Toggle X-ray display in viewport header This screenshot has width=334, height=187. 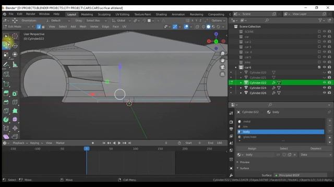click(197, 26)
